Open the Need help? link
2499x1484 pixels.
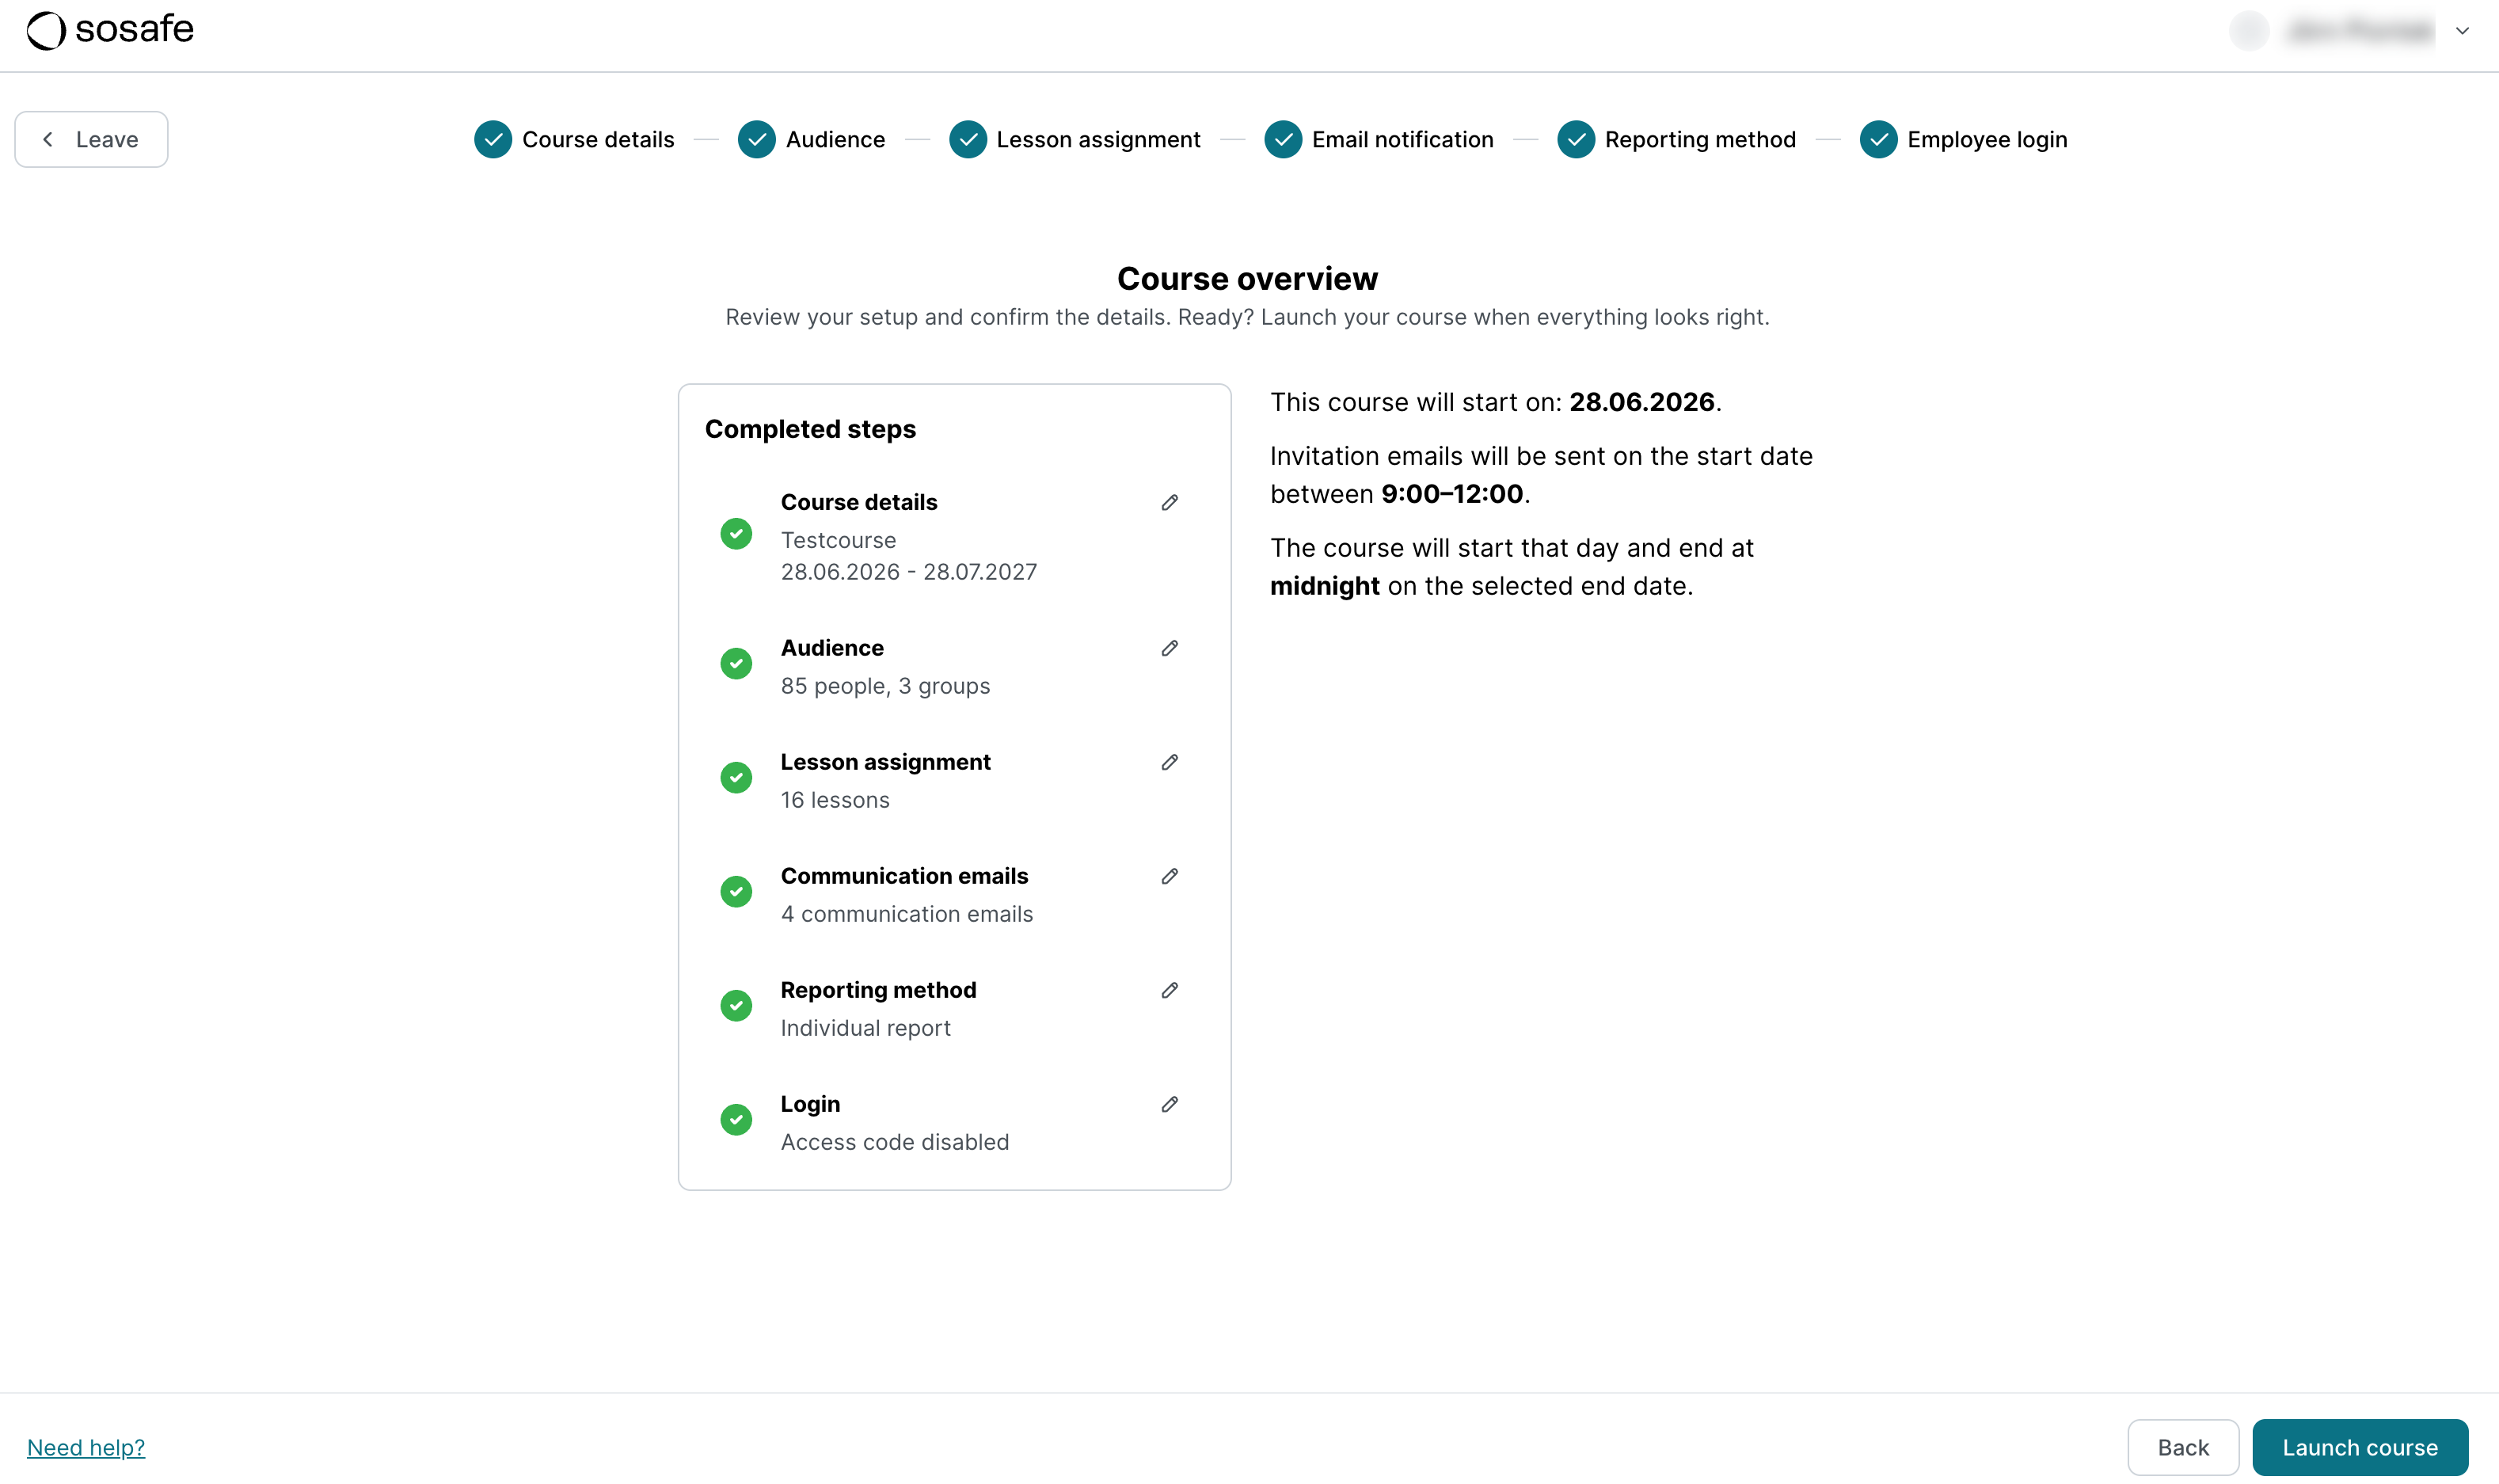tap(86, 1447)
